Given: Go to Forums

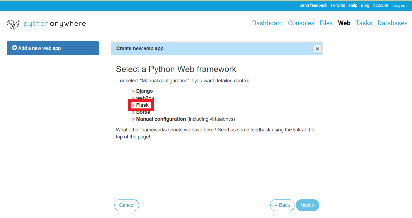Looking at the screenshot, I should click(338, 5).
